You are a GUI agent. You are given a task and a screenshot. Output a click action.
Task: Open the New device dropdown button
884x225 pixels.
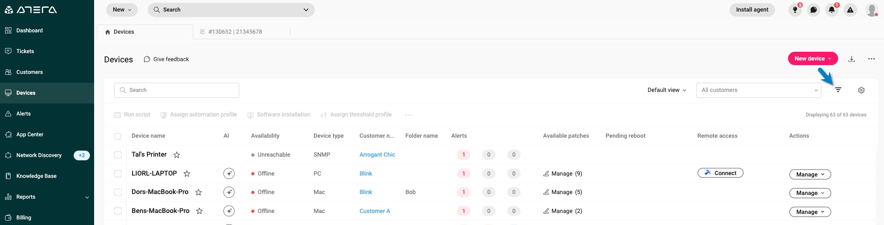(813, 59)
